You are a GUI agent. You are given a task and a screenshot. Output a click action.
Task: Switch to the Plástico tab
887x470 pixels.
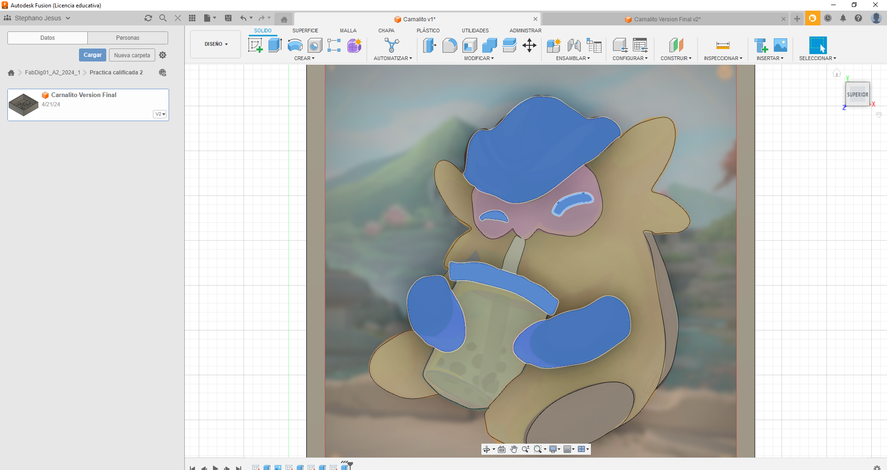[428, 31]
